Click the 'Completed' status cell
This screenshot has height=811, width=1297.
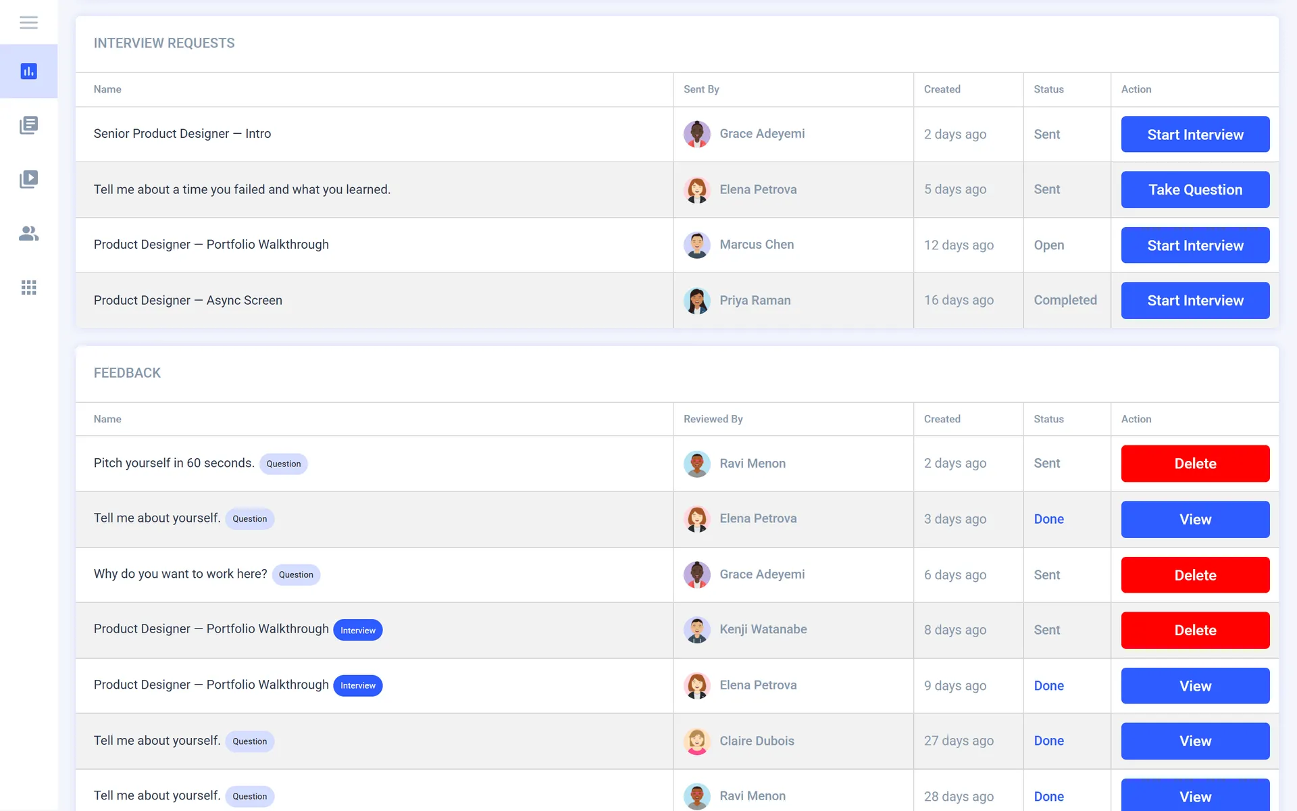pos(1065,300)
